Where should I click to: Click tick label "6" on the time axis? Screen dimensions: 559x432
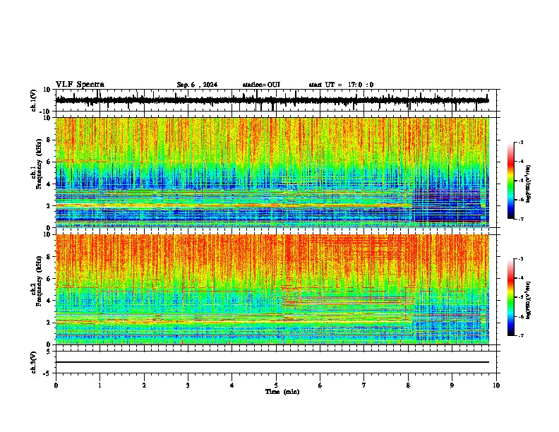[x=320, y=385]
